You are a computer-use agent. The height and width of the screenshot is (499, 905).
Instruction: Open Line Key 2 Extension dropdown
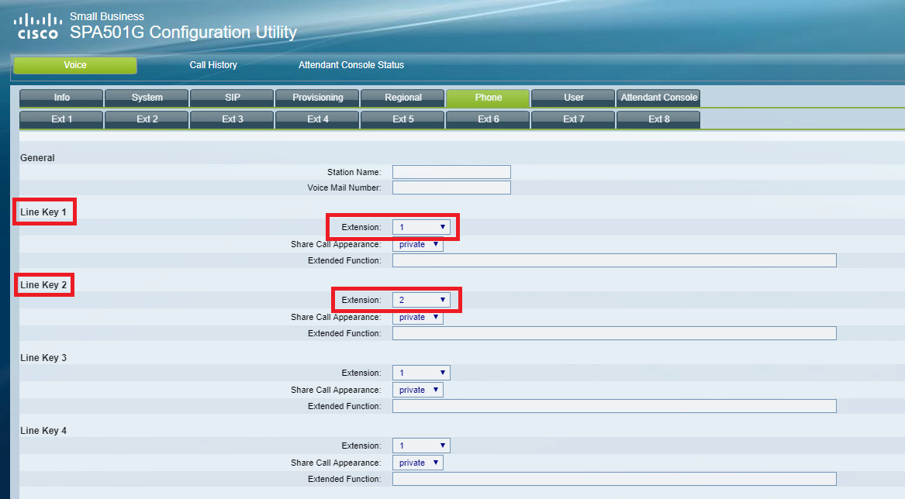point(421,300)
